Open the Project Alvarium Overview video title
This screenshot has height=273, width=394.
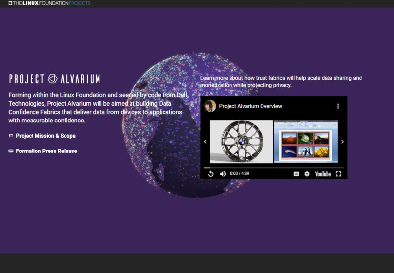point(251,106)
